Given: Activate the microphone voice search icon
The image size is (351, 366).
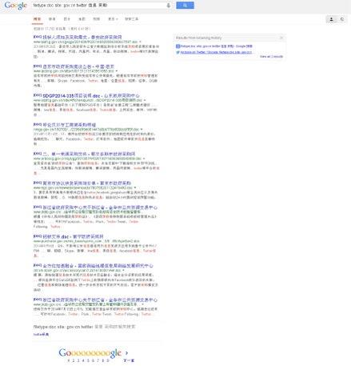Looking at the screenshot, I should pos(169,5).
